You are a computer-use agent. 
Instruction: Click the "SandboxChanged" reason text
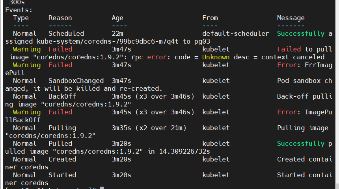point(76,81)
